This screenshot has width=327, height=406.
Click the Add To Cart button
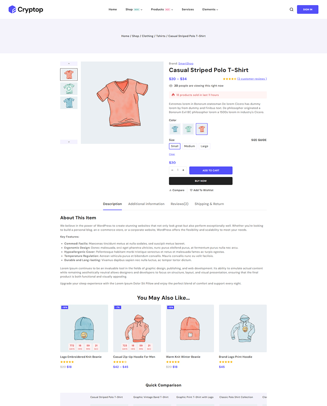[211, 171]
